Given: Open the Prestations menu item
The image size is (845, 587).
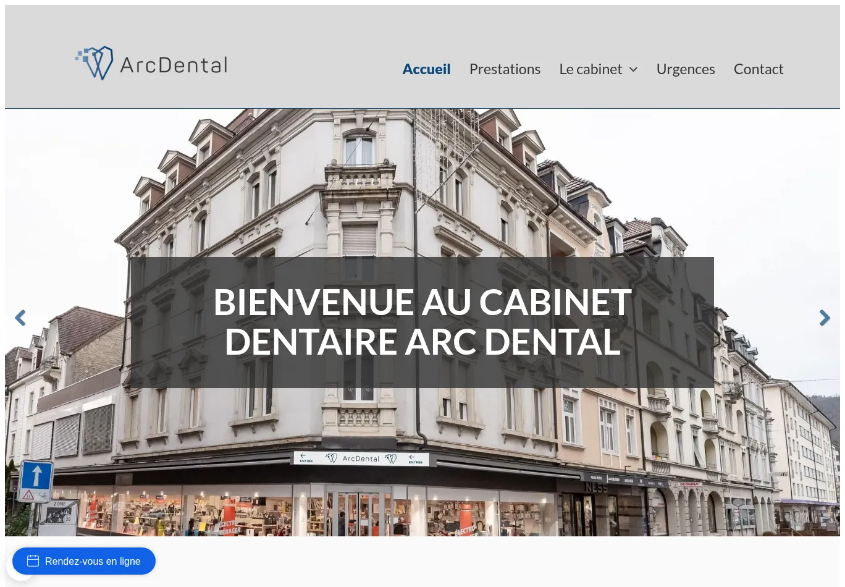Looking at the screenshot, I should (505, 69).
